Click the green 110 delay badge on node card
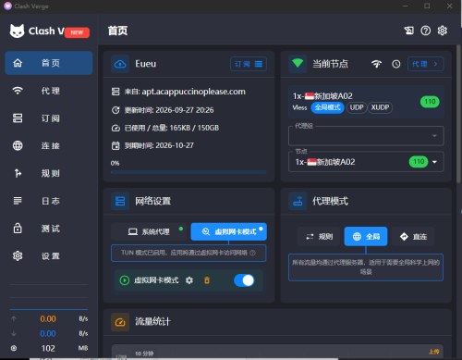Image resolution: width=462 pixels, height=360 pixels. [430, 102]
